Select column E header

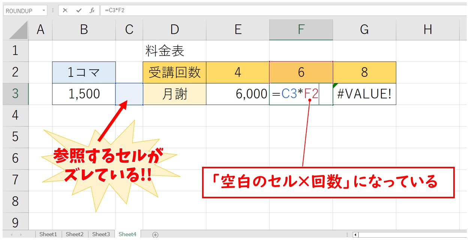pos(238,30)
